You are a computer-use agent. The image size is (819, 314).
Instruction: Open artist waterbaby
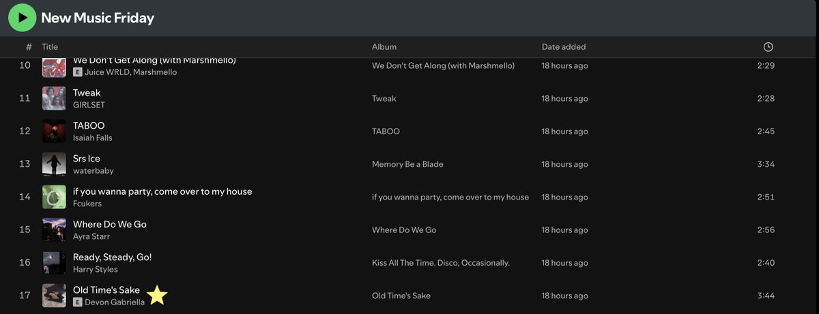coord(93,171)
